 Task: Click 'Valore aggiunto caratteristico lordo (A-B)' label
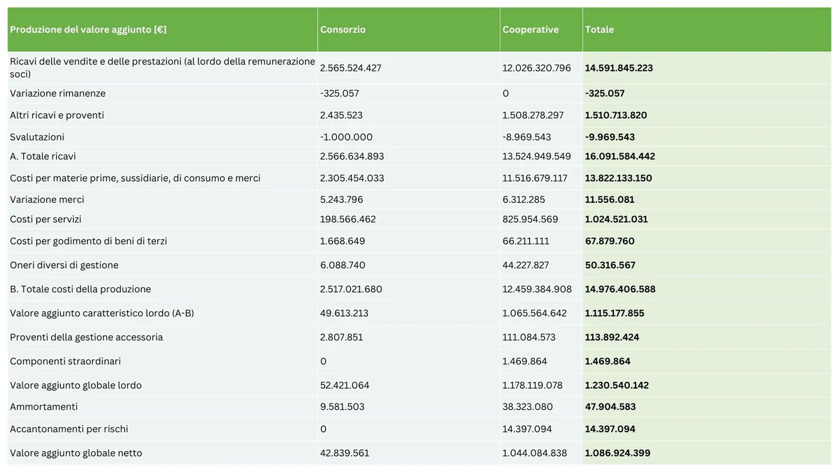[101, 313]
